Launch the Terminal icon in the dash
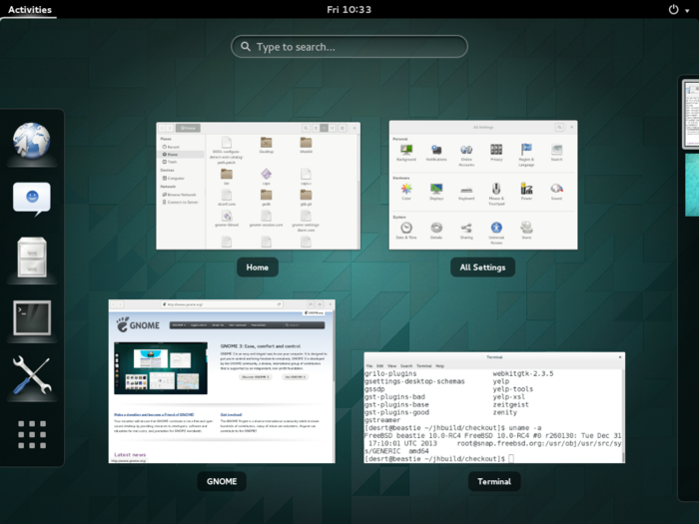The width and height of the screenshot is (699, 524). (32, 319)
